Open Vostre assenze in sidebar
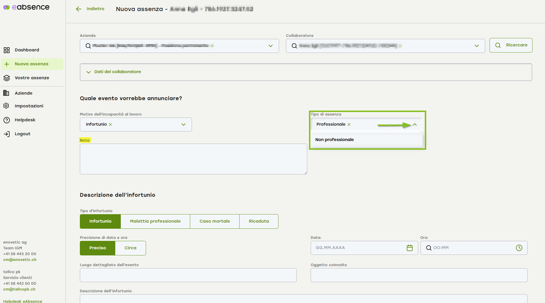Image resolution: width=545 pixels, height=303 pixels. point(32,78)
